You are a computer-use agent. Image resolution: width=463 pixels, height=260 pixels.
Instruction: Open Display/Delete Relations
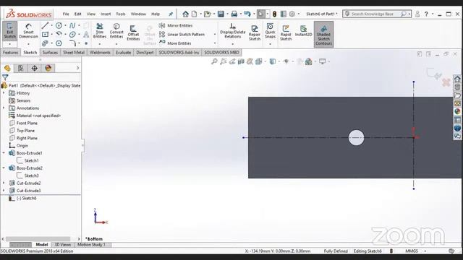(x=233, y=31)
